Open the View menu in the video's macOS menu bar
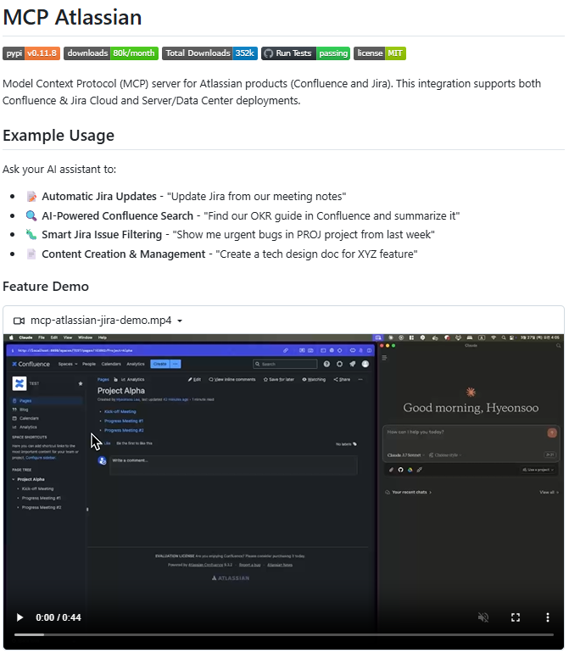This screenshot has height=653, width=569. [68, 338]
